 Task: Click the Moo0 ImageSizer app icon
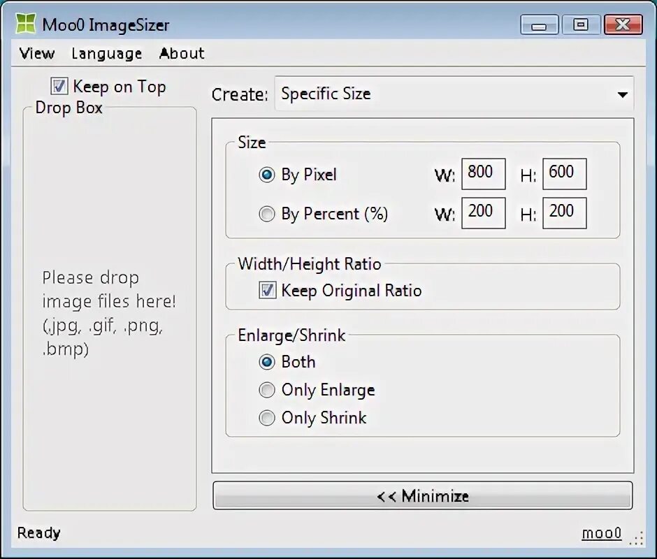pos(25,24)
